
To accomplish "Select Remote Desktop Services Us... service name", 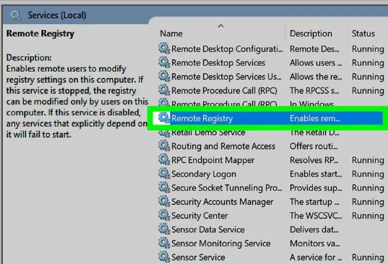I will 226,77.
